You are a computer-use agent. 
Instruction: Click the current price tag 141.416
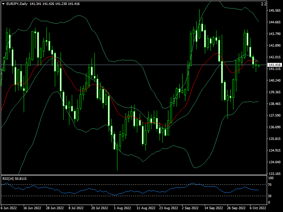pos(275,65)
